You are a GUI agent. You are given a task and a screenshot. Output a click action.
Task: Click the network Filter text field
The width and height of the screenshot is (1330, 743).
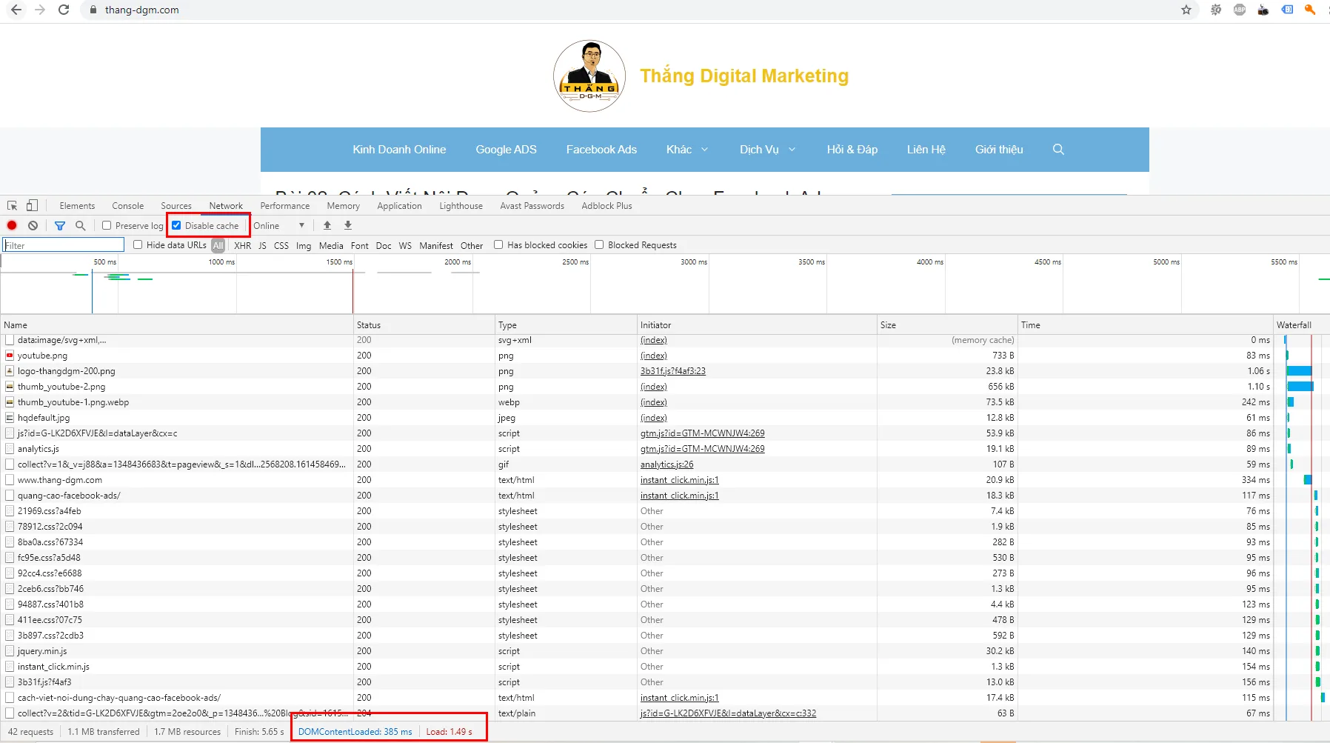[x=64, y=245]
